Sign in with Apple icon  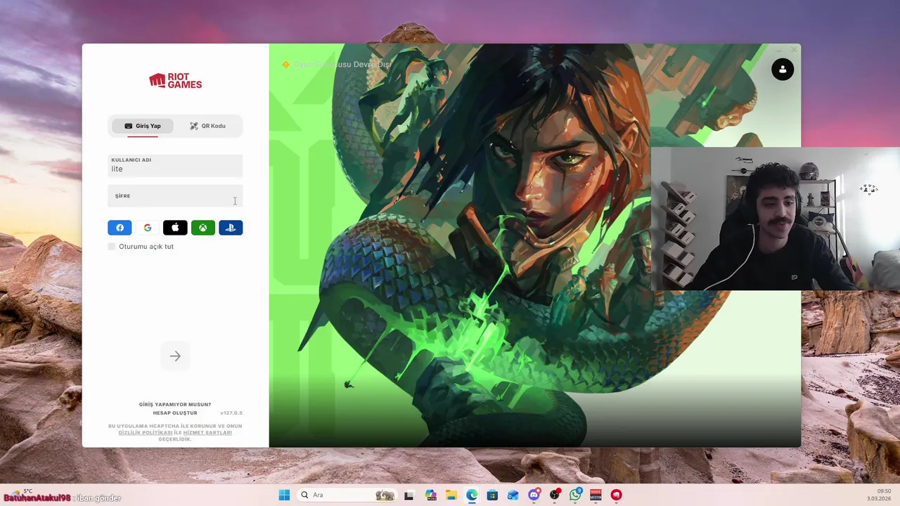pos(175,228)
